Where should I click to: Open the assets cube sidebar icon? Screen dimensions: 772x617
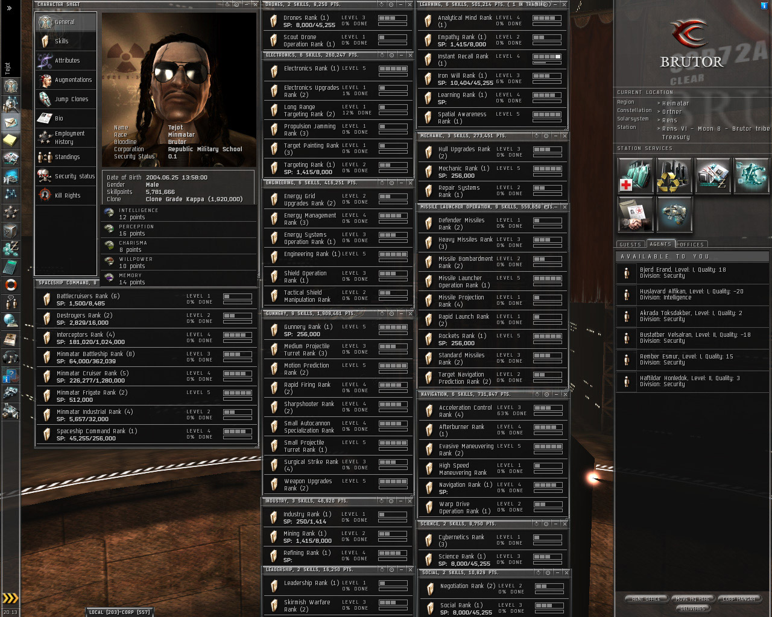(x=10, y=230)
